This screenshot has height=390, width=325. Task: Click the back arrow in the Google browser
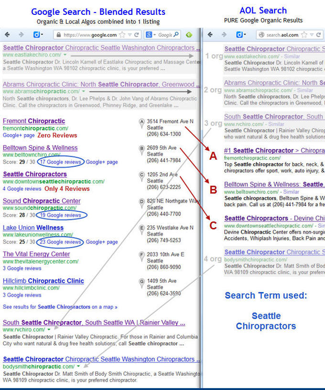(8, 35)
